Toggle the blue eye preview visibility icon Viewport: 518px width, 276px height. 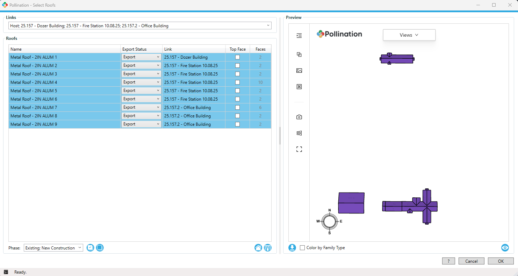(505, 248)
